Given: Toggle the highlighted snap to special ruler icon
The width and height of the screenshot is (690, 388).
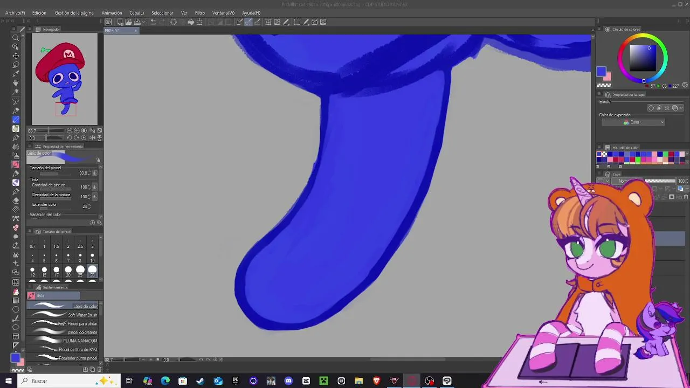Looking at the screenshot, I should tap(248, 22).
